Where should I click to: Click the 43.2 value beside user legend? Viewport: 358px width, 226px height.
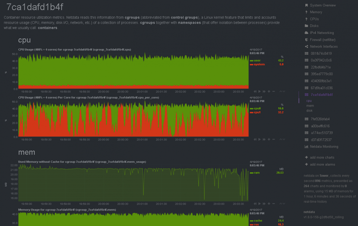coord(281,60)
